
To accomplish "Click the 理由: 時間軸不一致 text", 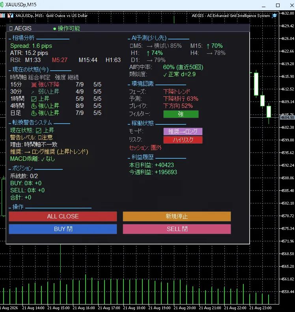I will point(34,145).
